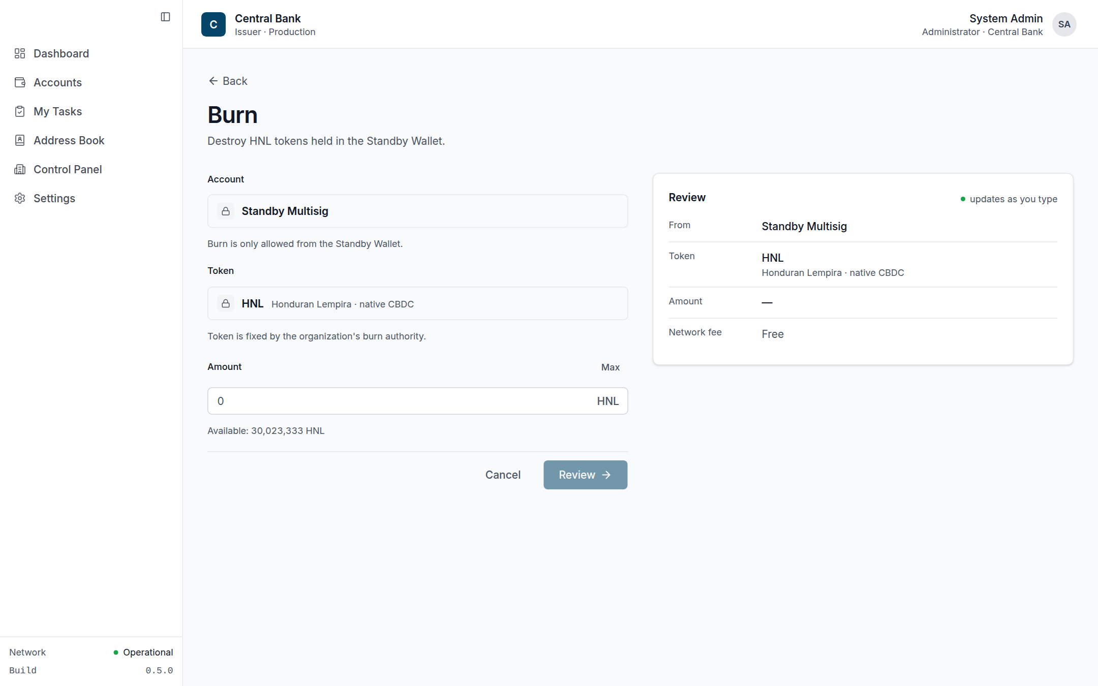This screenshot has width=1098, height=686.
Task: Go to My Tasks
Action: [x=91, y=111]
